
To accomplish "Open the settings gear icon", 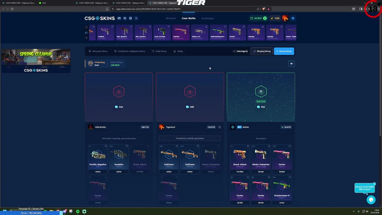I will coord(293,18).
